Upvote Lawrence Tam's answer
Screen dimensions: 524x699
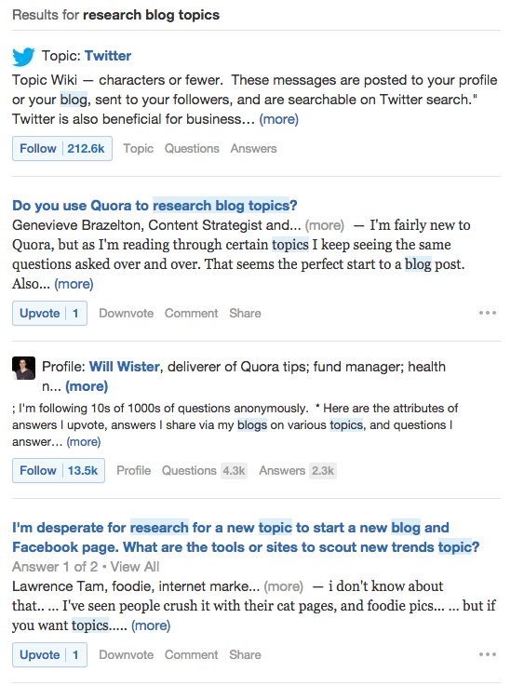point(49,654)
